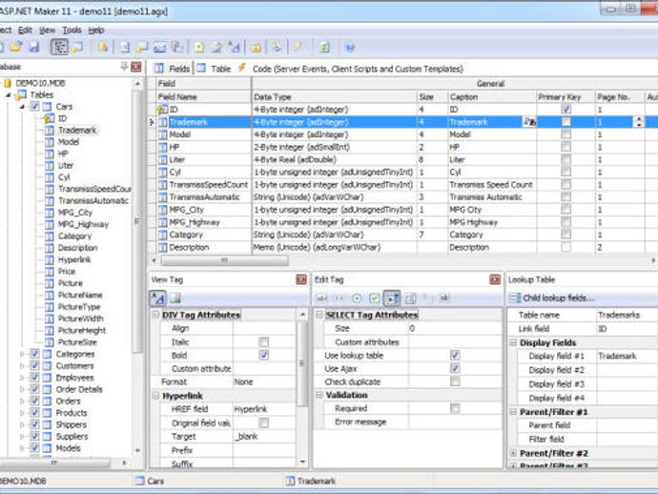Viewport: 658px width, 494px height.
Task: Switch to the Fields tab
Action: point(172,69)
